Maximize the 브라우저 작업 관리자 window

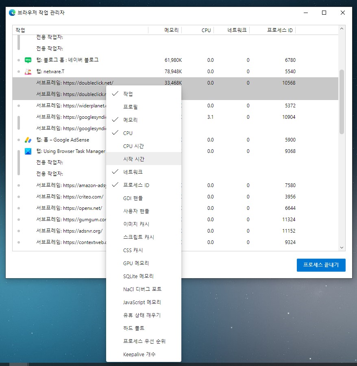point(324,13)
